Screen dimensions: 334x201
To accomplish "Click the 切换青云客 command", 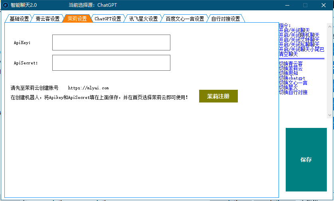I will (291, 64).
